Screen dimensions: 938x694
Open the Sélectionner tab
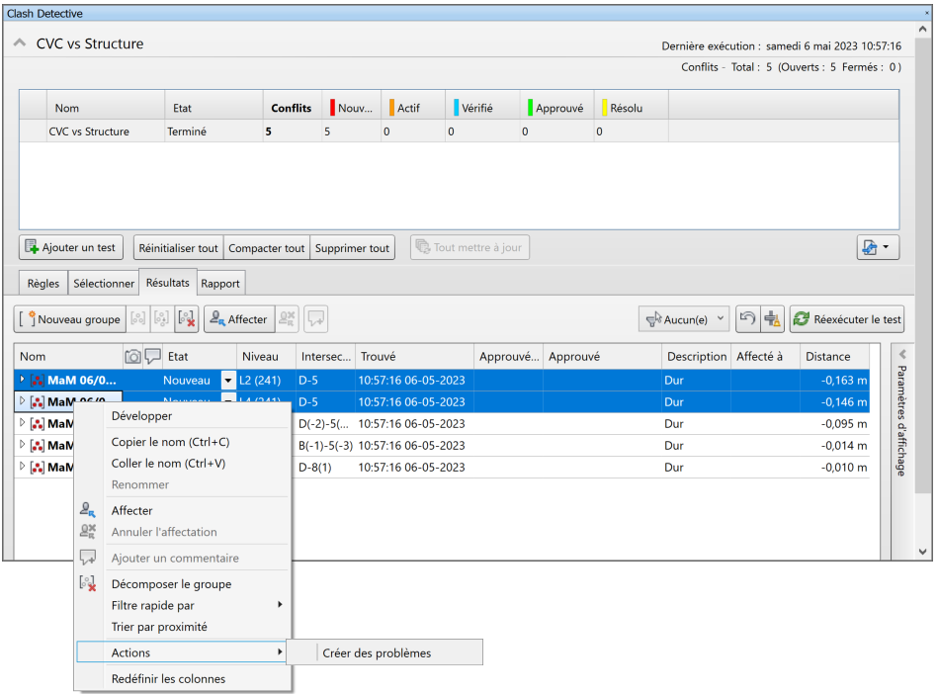coord(103,283)
